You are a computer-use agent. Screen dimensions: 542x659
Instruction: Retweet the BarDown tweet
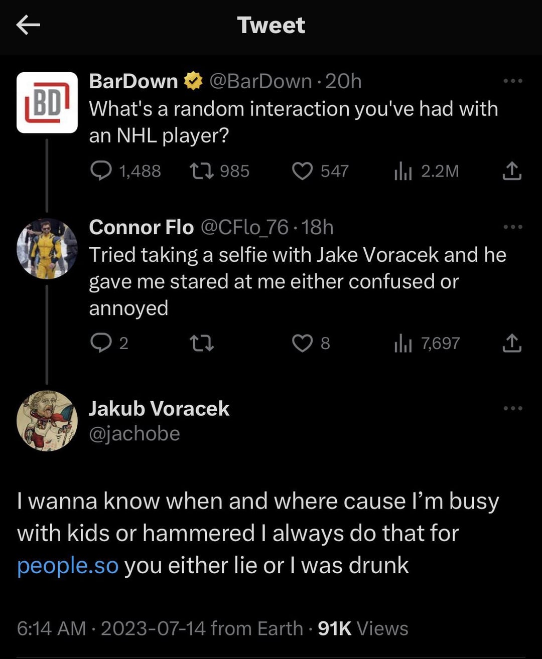[202, 171]
